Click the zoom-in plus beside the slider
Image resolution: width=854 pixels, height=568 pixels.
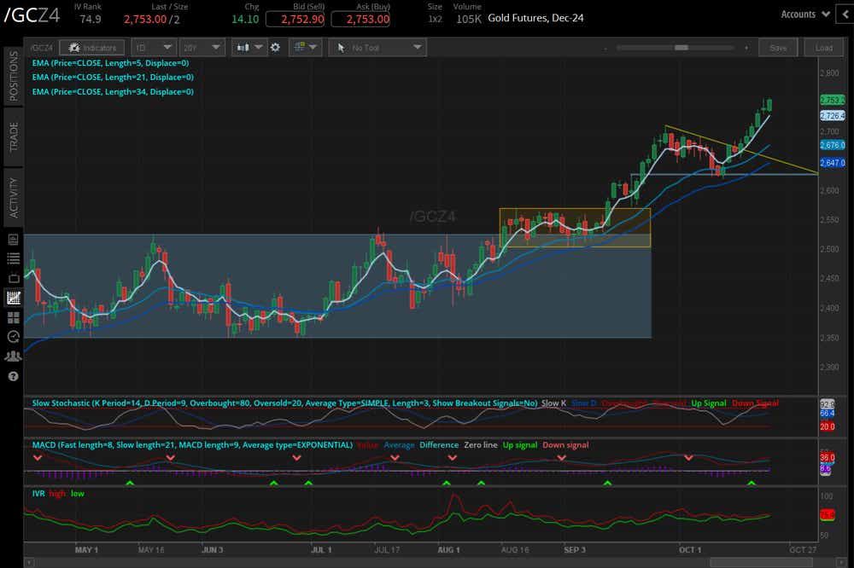[x=746, y=48]
